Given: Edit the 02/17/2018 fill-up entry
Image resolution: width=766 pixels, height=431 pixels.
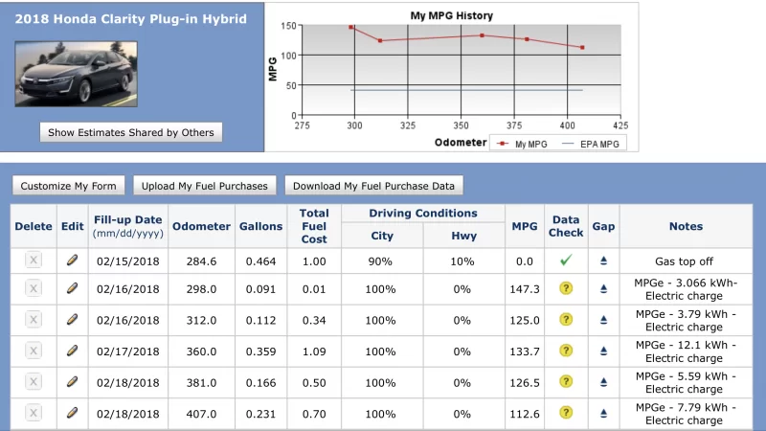Looking at the screenshot, I should pos(72,351).
